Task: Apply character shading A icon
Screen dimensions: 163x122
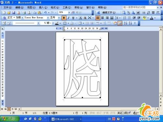Action: [x=85, y=18]
